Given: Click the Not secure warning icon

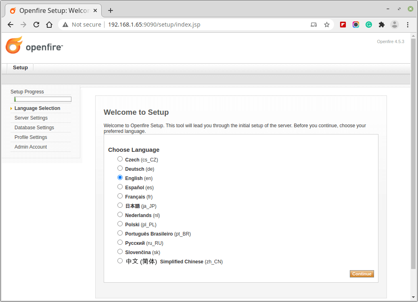Looking at the screenshot, I should (65, 25).
